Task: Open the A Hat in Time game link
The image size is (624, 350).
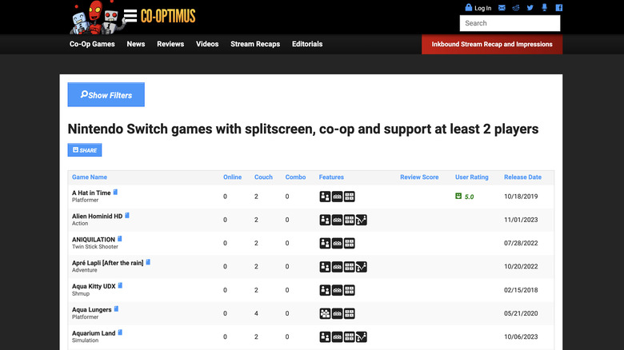Action: pyautogui.click(x=91, y=193)
